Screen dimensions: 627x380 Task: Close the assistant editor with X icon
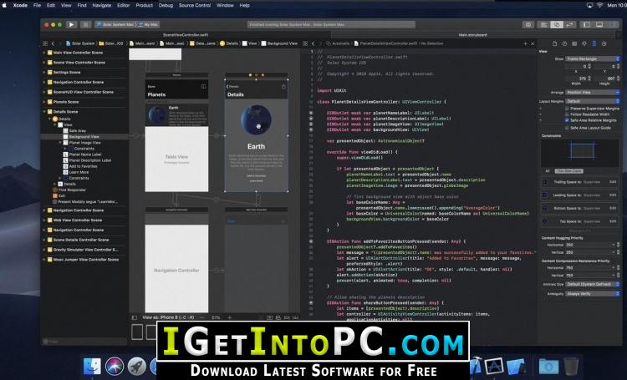pos(533,43)
